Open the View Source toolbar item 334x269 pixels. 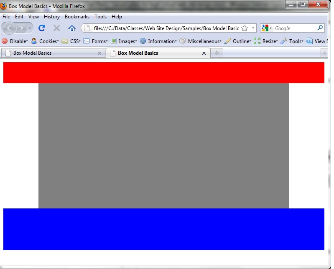click(317, 41)
